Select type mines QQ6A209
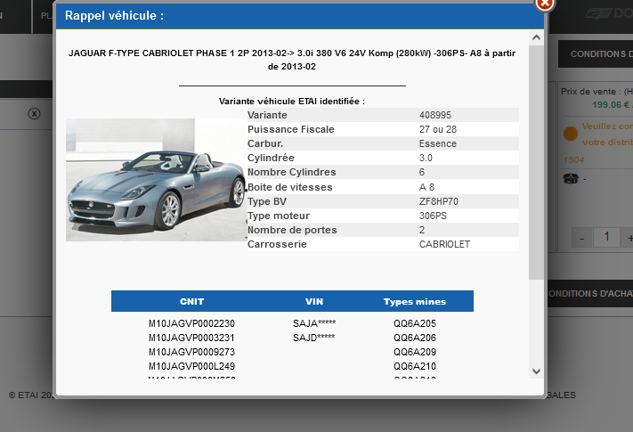 tap(415, 352)
